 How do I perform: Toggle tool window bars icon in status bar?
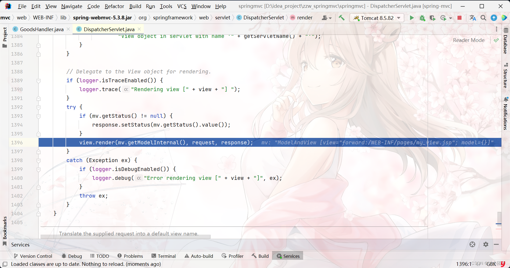tap(5, 264)
